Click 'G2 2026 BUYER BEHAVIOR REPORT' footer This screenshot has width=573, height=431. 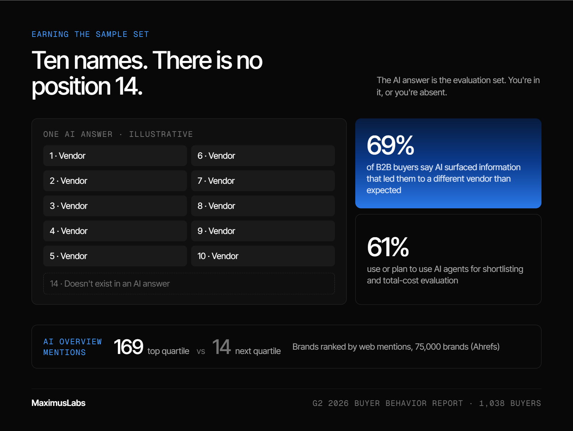coord(427,403)
